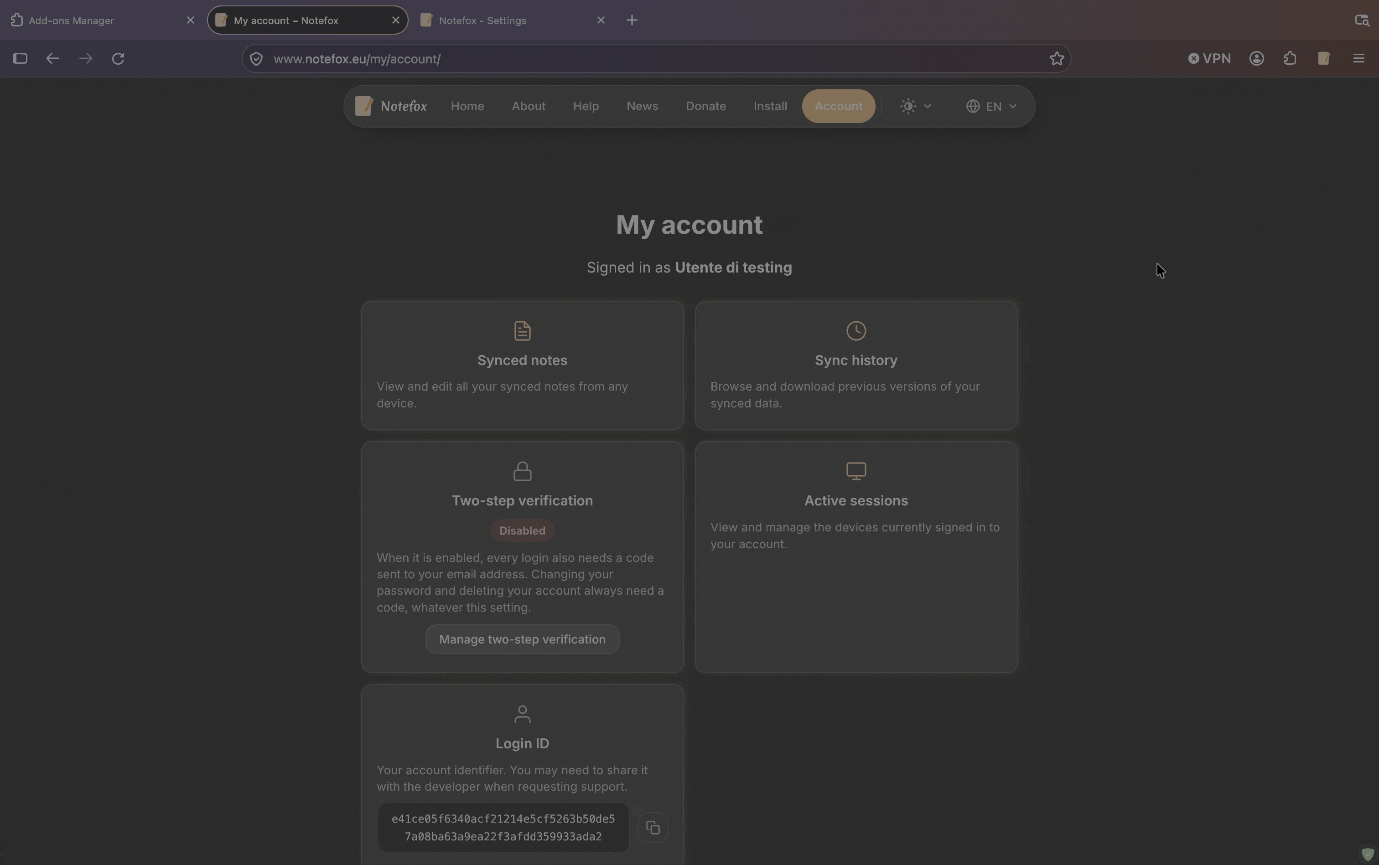Go to the Home nav item
The image size is (1379, 865).
pyautogui.click(x=467, y=106)
